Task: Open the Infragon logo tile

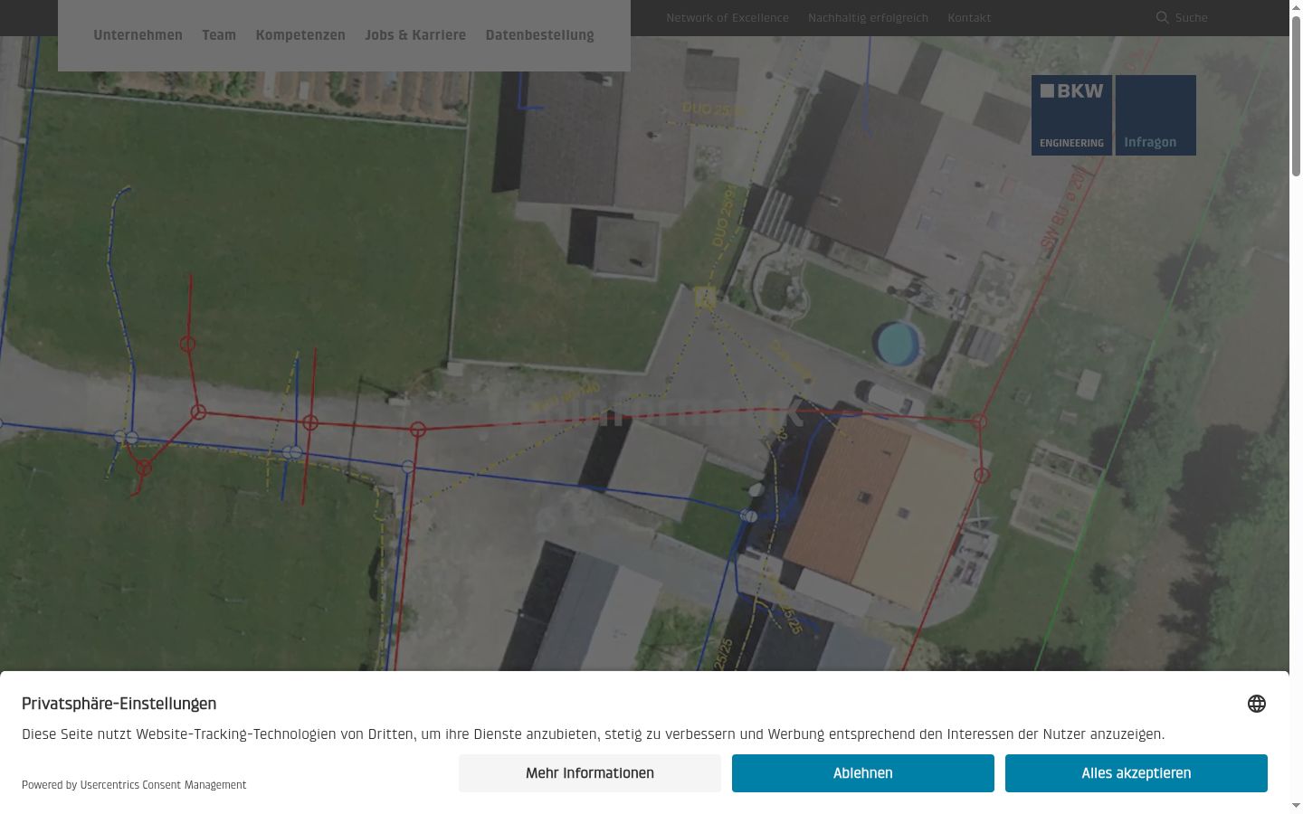Action: pos(1156,115)
